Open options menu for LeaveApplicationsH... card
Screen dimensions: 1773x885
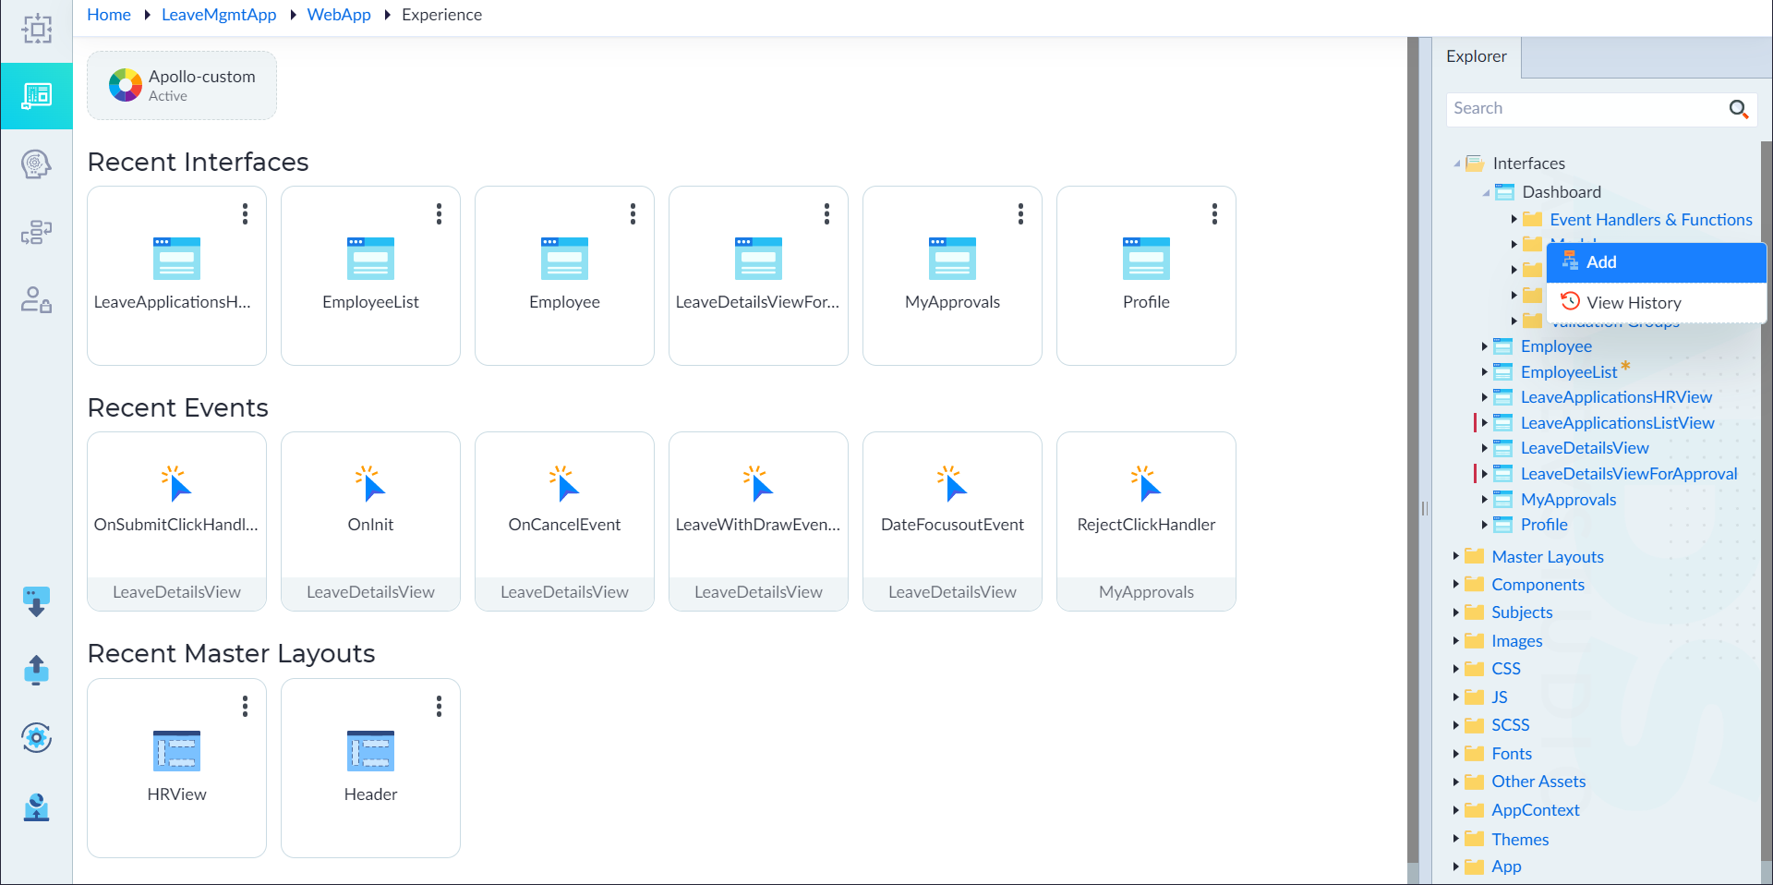tap(245, 214)
